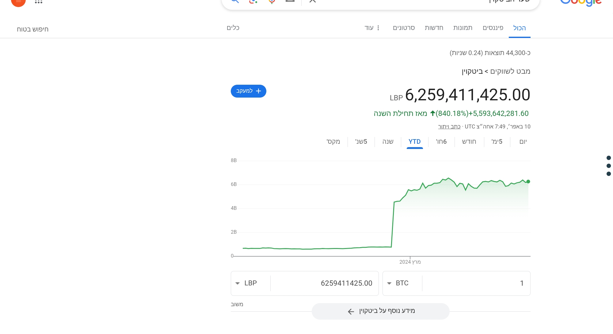Open Google Lens image search

click(253, 1)
